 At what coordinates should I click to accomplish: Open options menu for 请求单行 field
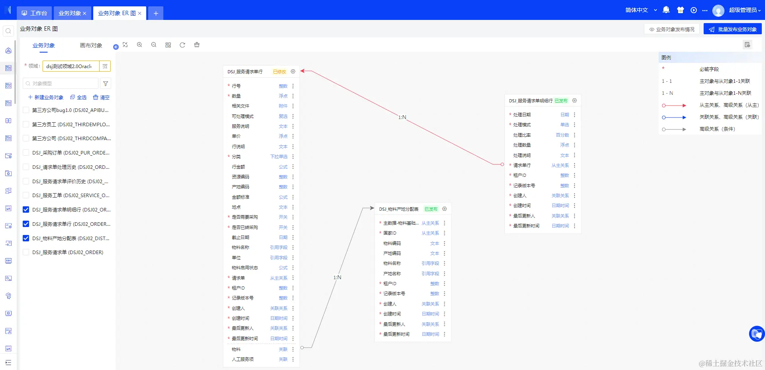pyautogui.click(x=575, y=165)
